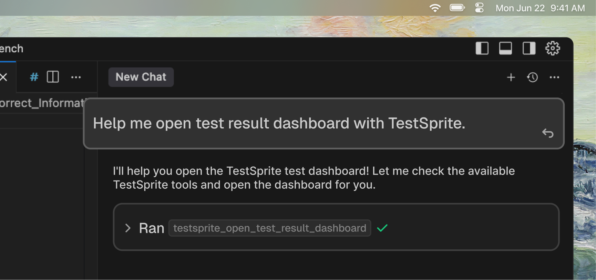Click the New Chat button
Screen dimensions: 596x280
click(141, 77)
